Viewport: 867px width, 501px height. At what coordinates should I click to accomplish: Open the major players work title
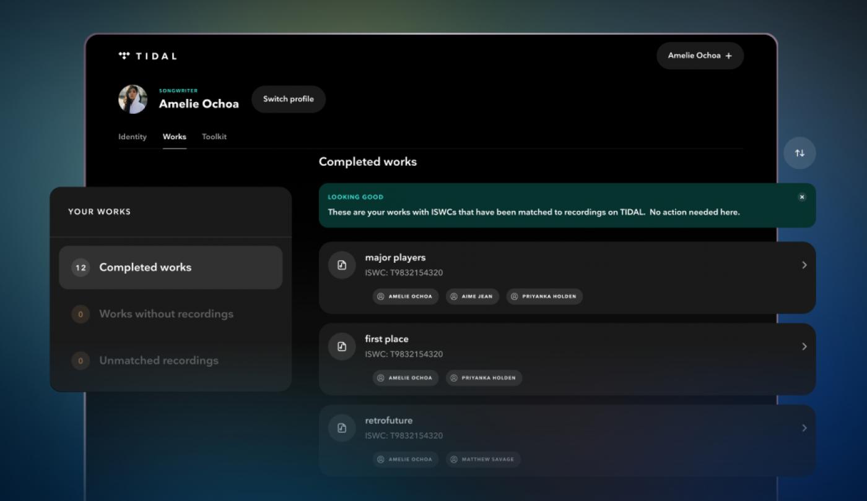coord(395,257)
